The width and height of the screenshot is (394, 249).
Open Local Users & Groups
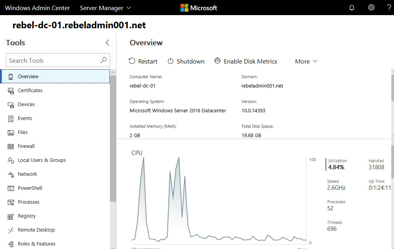[55, 160]
